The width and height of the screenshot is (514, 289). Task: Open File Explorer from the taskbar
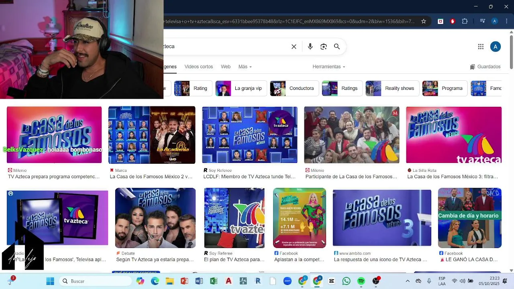tap(169, 281)
